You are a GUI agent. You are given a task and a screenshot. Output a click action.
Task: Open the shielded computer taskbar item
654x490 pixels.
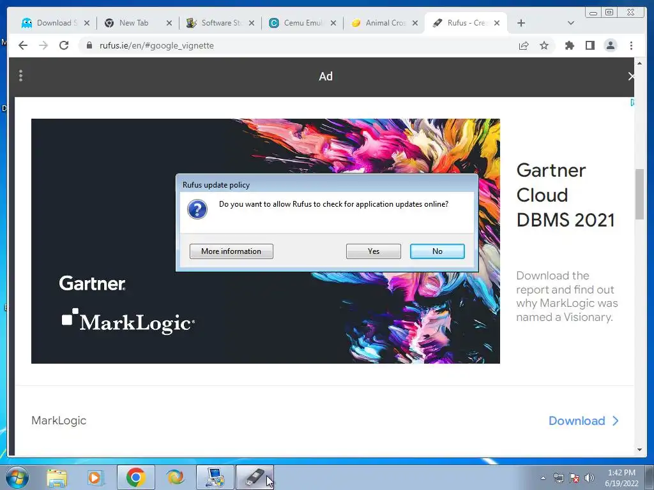[x=215, y=477]
